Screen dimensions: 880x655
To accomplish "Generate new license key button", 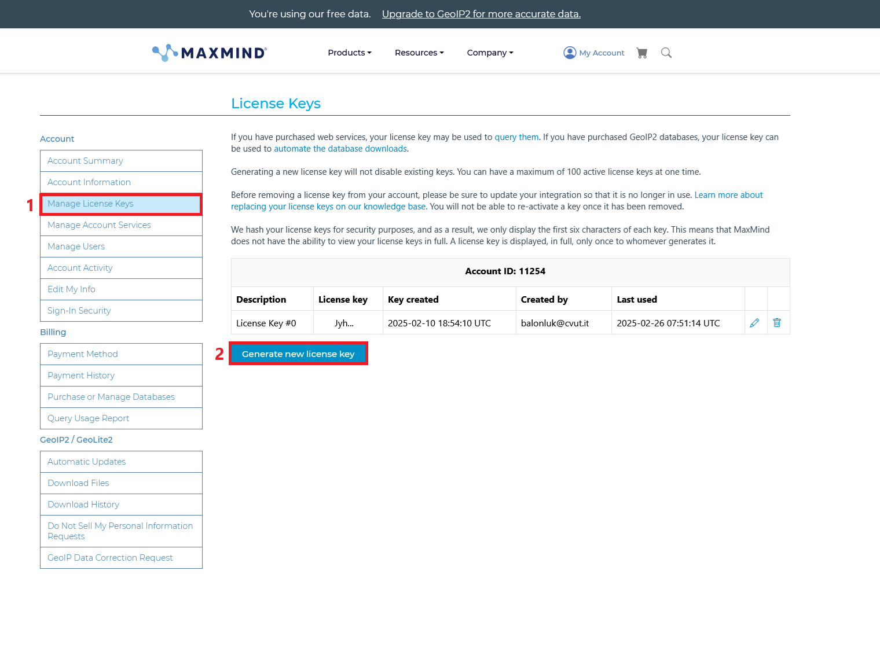I will 298,354.
